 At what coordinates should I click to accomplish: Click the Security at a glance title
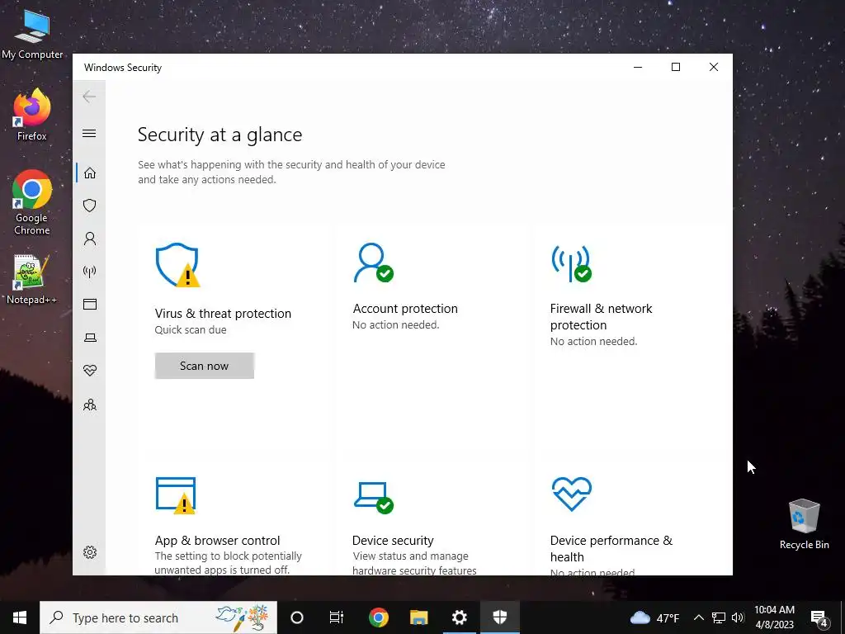220,135
